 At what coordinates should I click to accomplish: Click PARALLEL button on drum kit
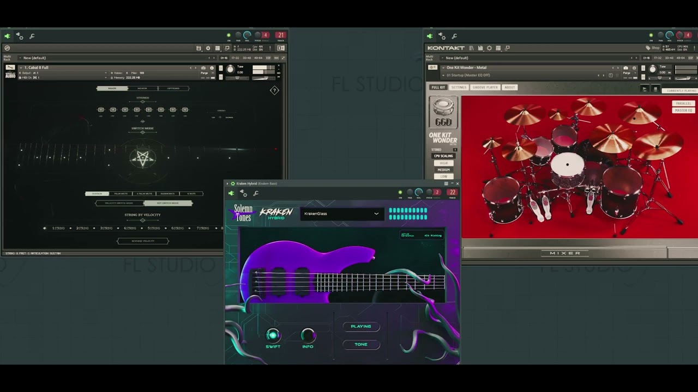click(x=683, y=103)
